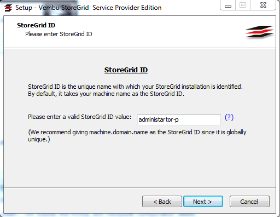Click the StoreGrid logo in header banner
This screenshot has width=280, height=217.
260,32
